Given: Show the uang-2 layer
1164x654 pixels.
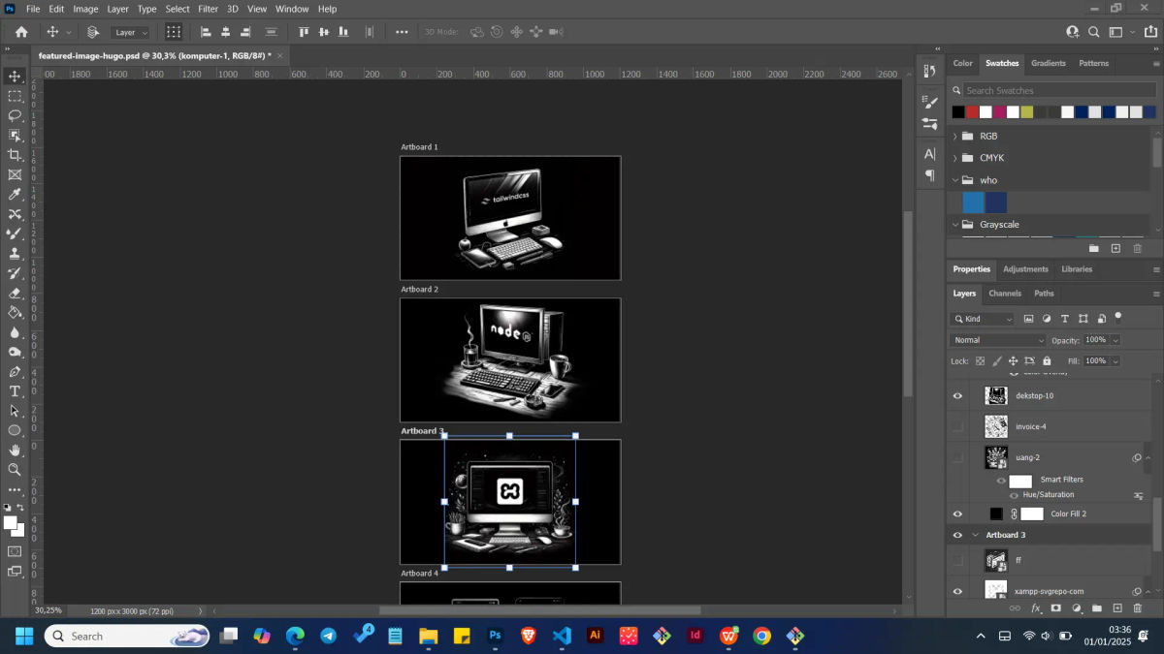Looking at the screenshot, I should pyautogui.click(x=958, y=457).
